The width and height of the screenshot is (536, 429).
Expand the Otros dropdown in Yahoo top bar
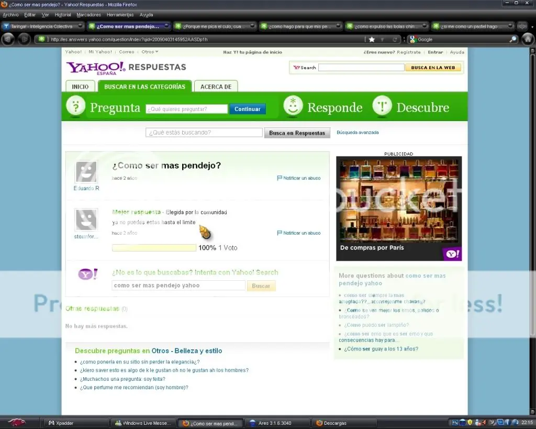coord(150,52)
